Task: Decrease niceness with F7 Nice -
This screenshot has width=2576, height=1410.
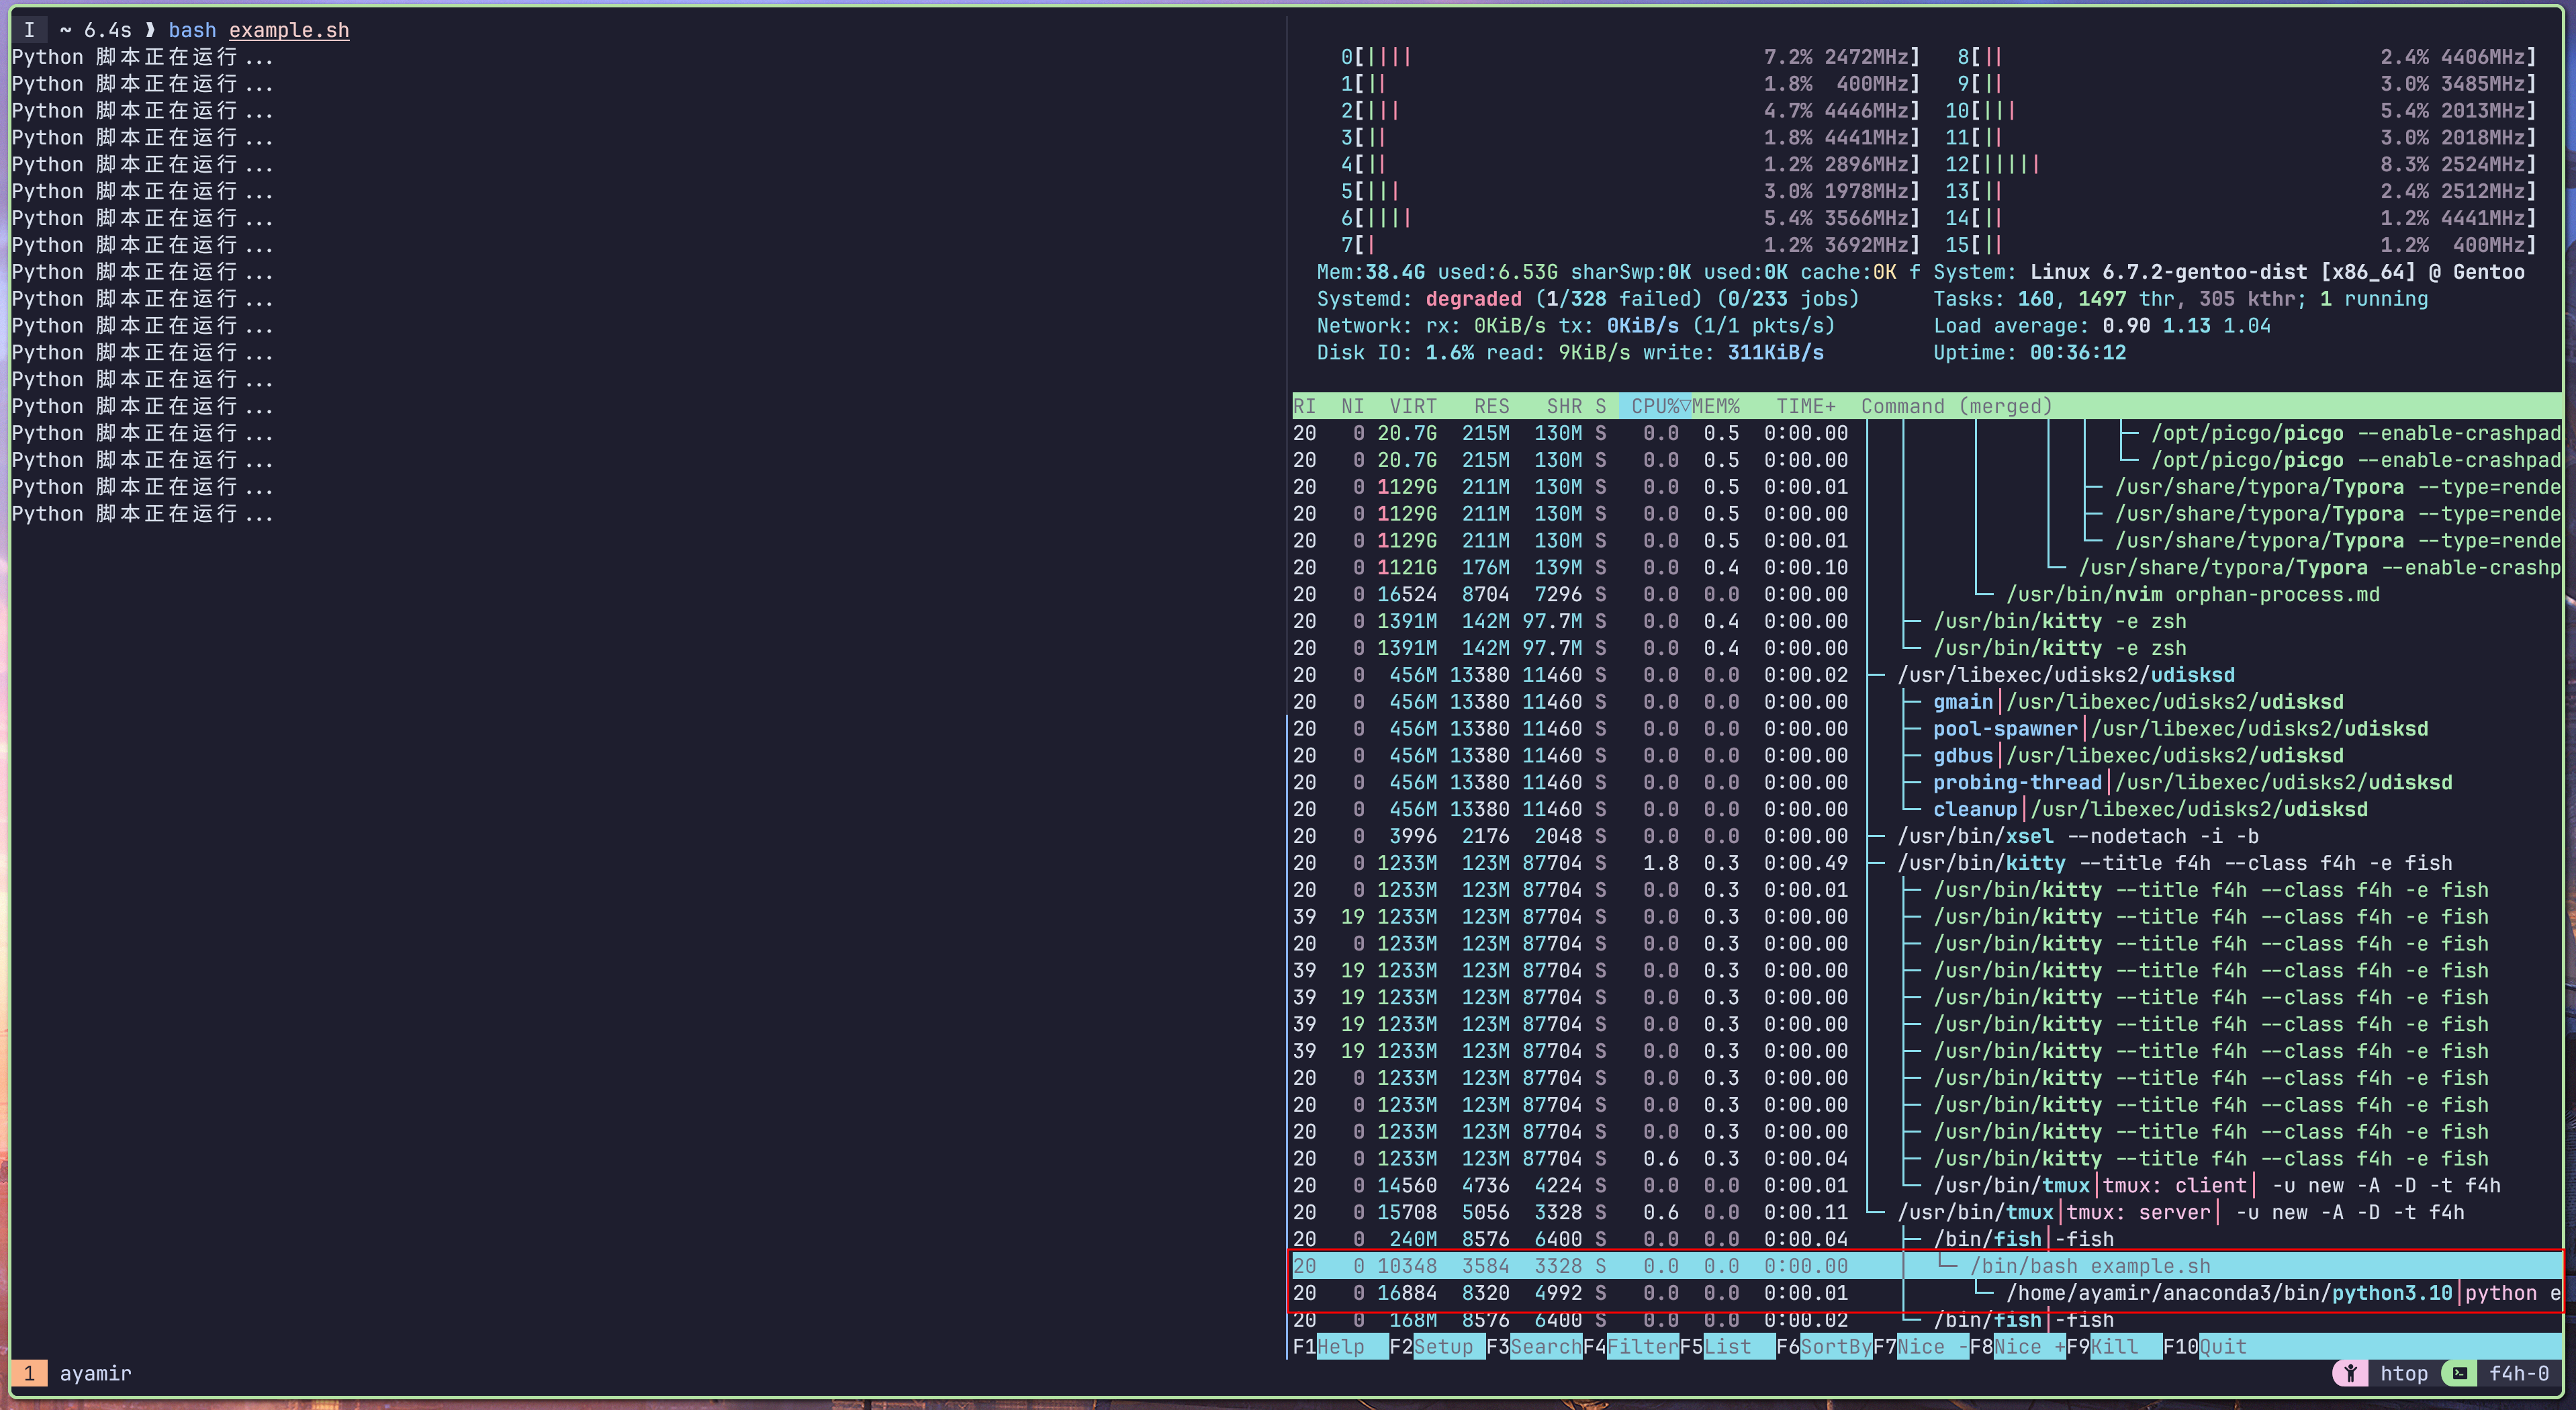Action: tap(1930, 1346)
